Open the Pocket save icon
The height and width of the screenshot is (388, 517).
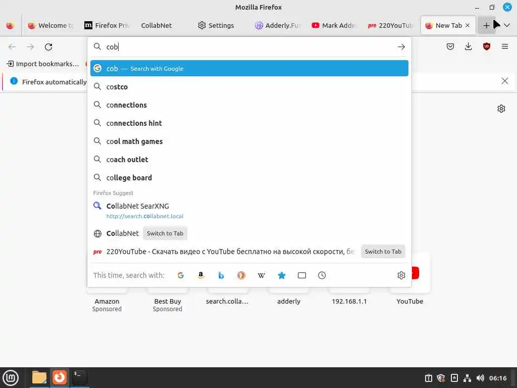coord(450,46)
